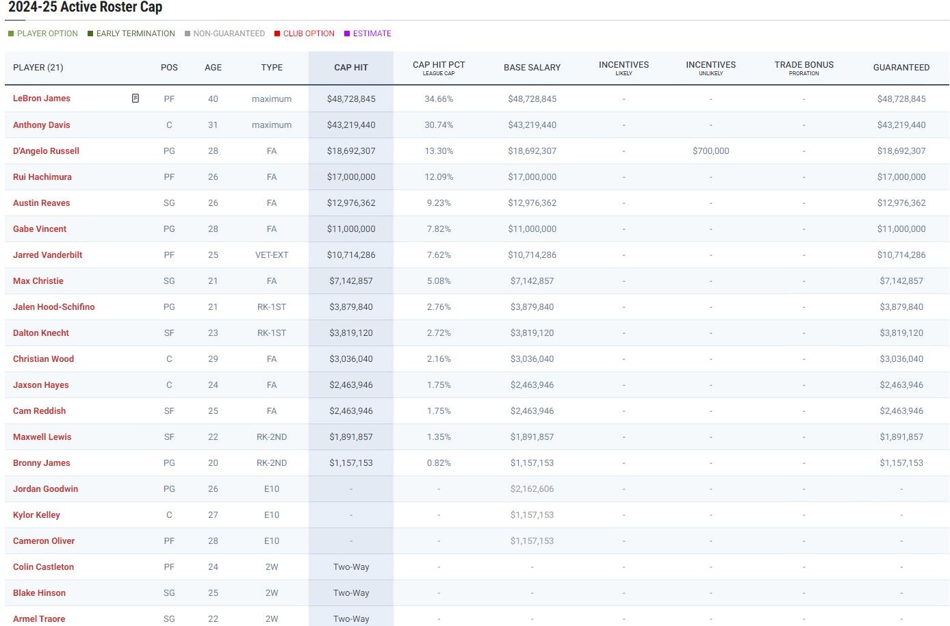Click the 2024-25 Active Roster Cap heading
Image resolution: width=950 pixels, height=626 pixels.
(x=86, y=8)
